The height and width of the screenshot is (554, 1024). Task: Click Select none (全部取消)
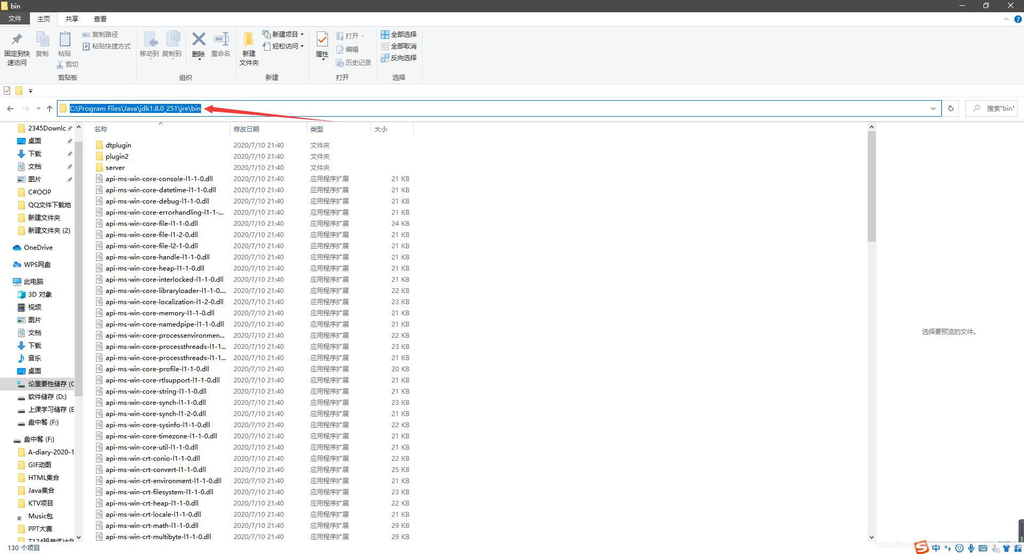click(x=398, y=46)
